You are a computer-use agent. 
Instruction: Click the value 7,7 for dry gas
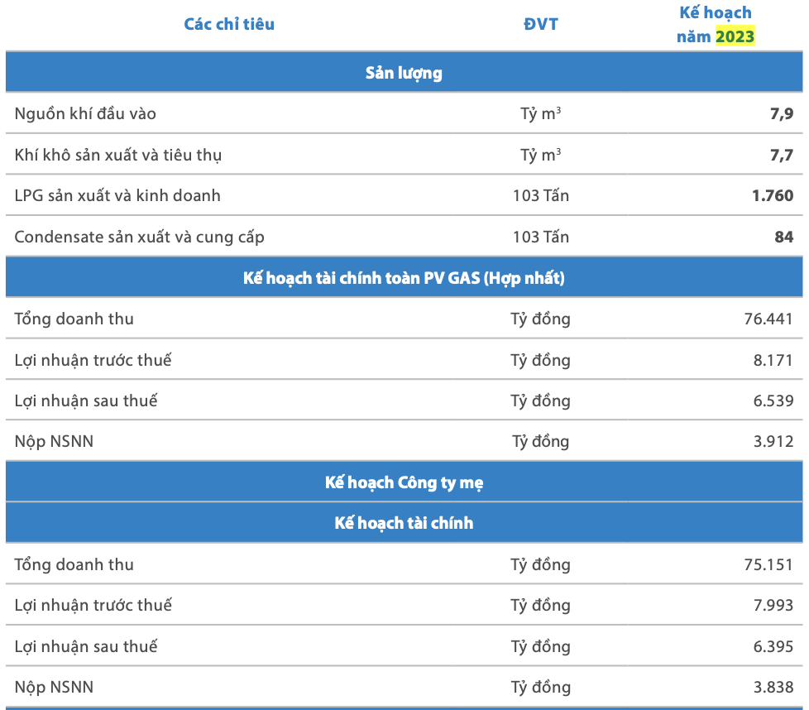[x=781, y=155]
